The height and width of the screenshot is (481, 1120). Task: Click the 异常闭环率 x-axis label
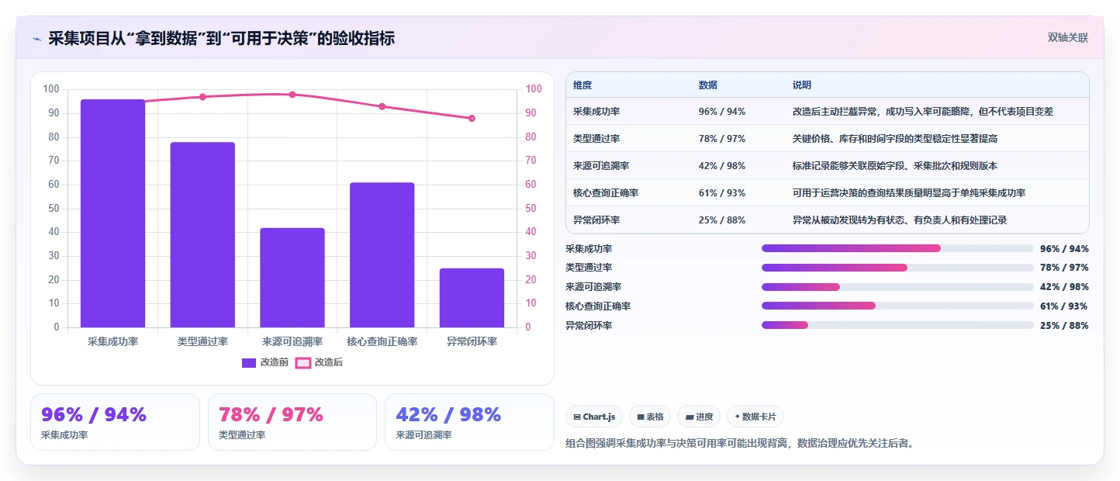472,341
